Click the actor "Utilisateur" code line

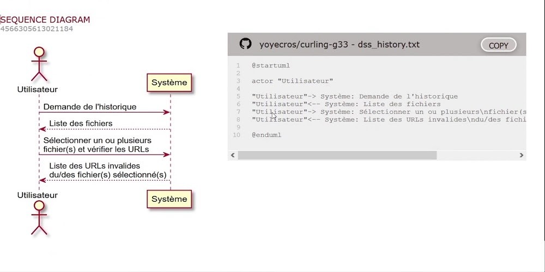pyautogui.click(x=292, y=81)
